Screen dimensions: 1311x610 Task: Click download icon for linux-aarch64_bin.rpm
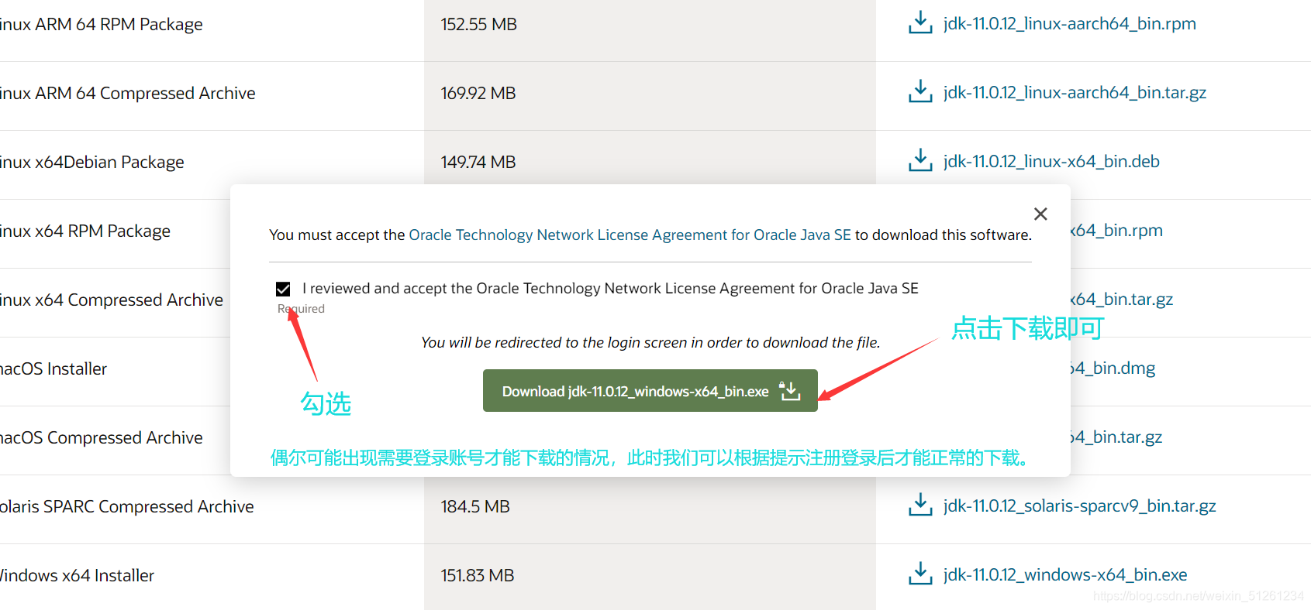coord(920,23)
